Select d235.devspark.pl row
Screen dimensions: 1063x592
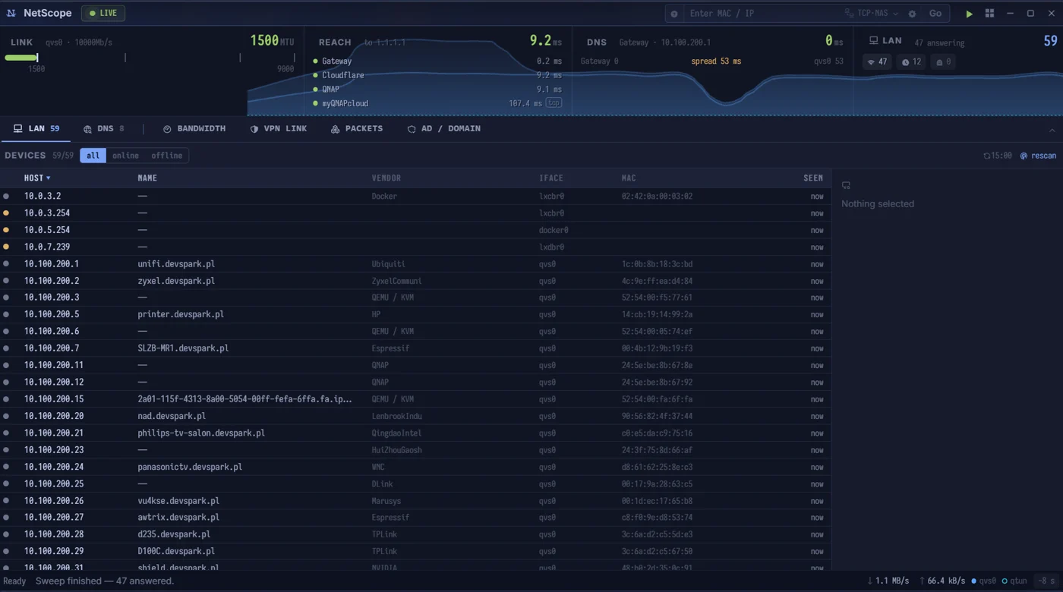pos(415,534)
